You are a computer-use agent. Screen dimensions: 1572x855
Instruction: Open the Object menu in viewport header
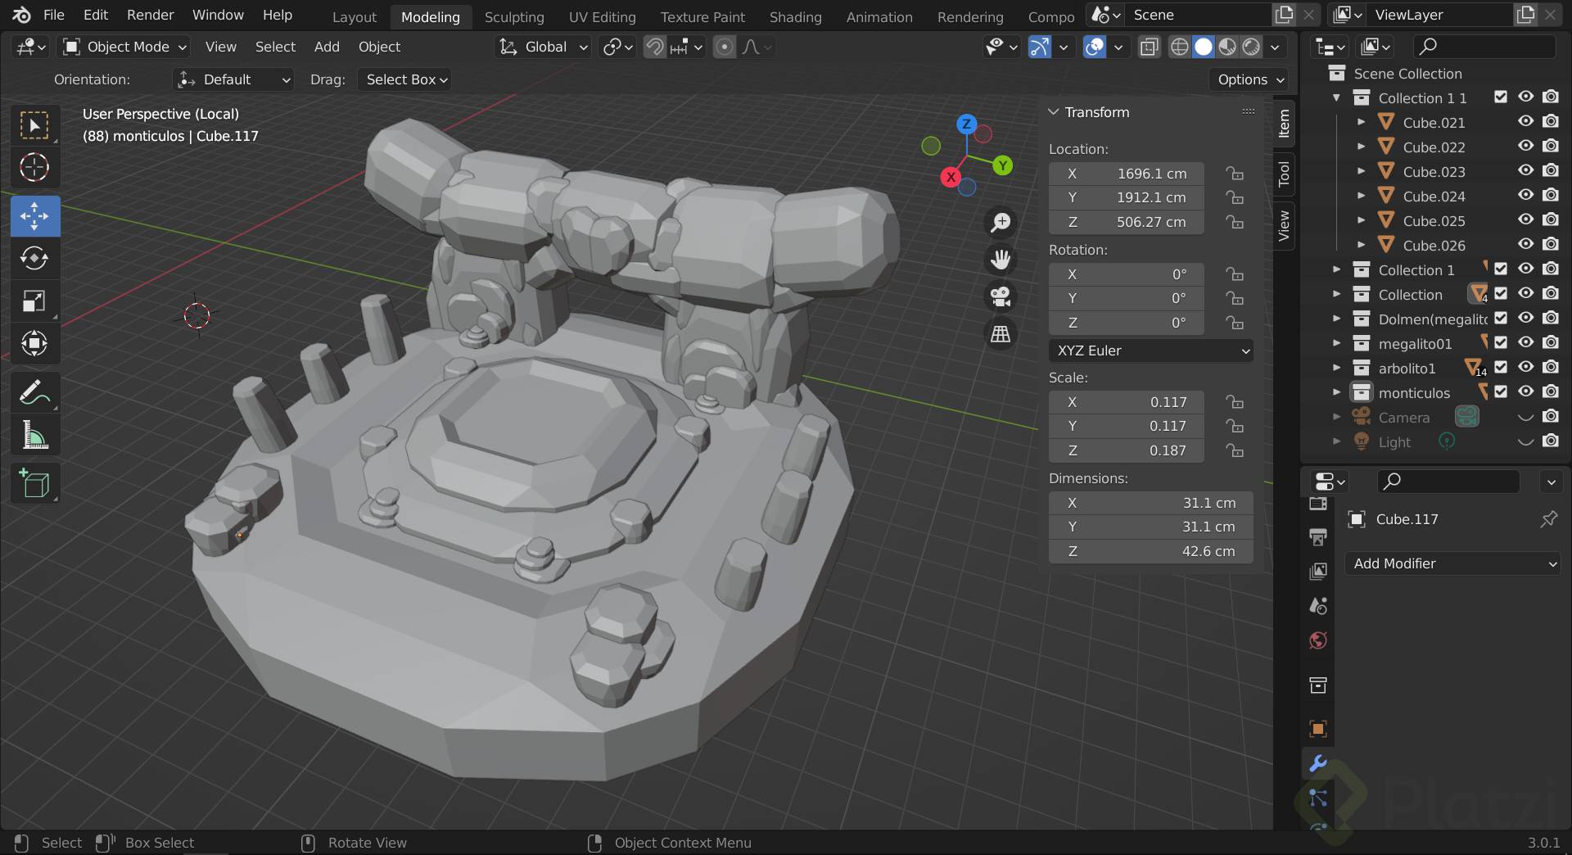click(379, 47)
